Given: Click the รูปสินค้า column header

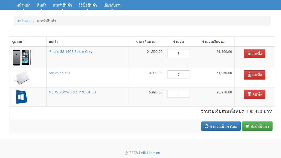Looking at the screenshot, I should pos(19,42).
